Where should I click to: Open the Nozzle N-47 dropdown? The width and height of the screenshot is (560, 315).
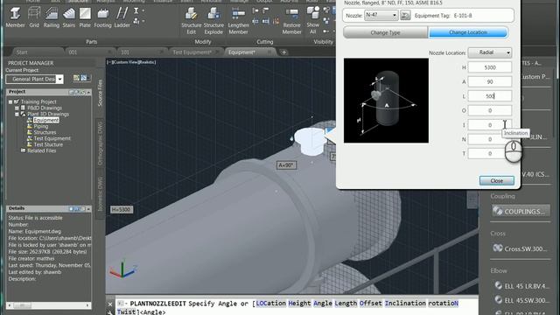tap(381, 16)
